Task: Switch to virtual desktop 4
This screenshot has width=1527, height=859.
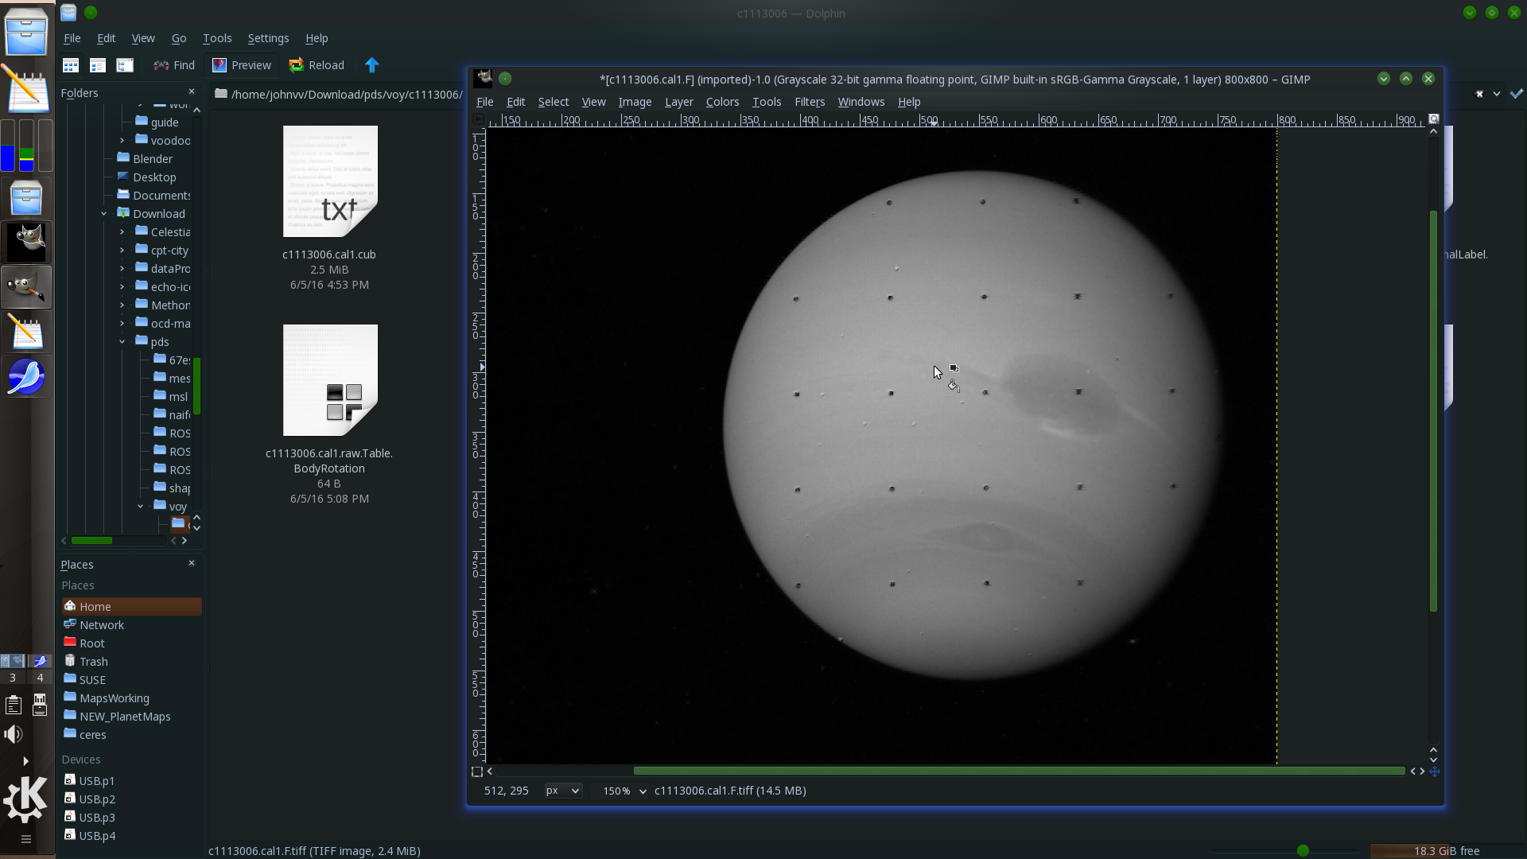Action: pos(40,678)
